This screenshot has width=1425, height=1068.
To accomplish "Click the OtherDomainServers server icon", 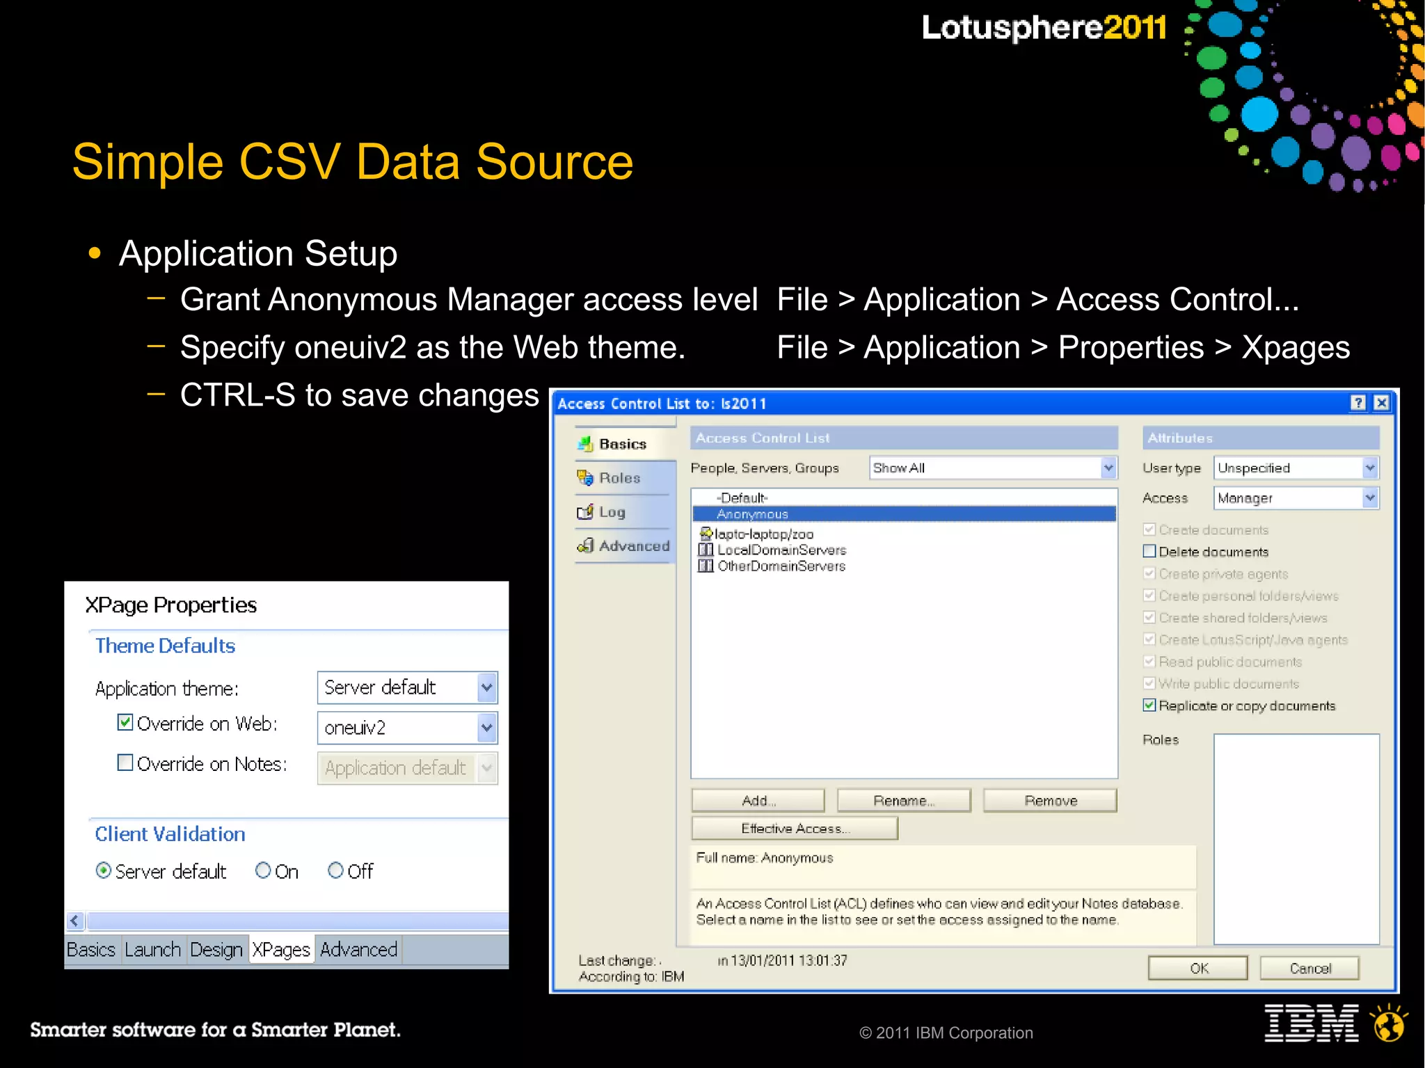I will [x=706, y=566].
